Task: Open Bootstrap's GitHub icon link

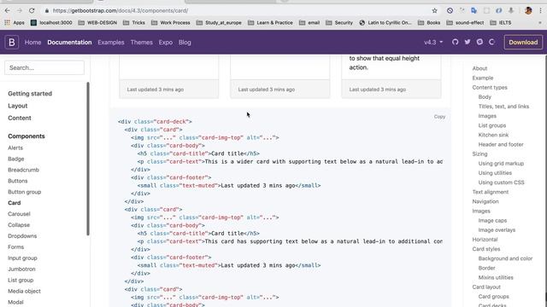Action: [455, 42]
